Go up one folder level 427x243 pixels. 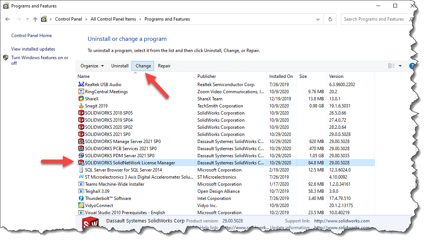tap(35, 19)
